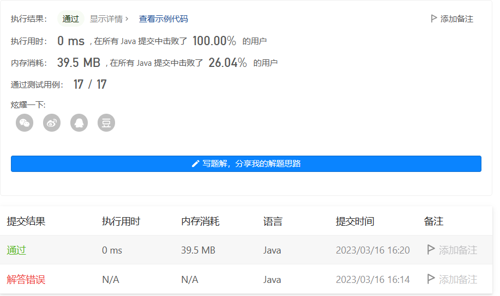Click the N/A runtime cell in the 解答错误 row

(x=111, y=280)
